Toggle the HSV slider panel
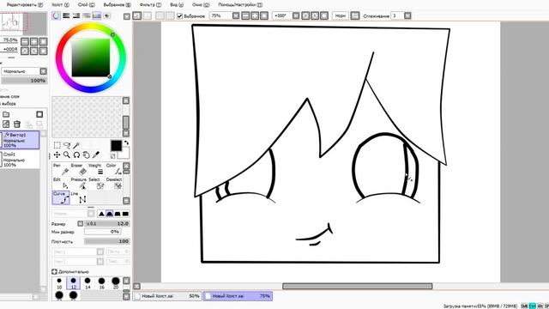549x309 pixels. click(x=76, y=15)
